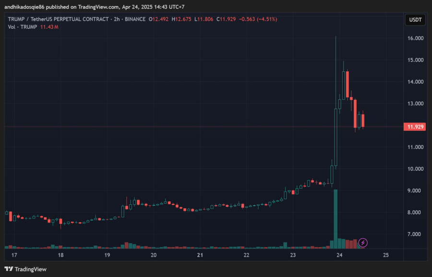Click date label 17 on the time axis
Screen dimensions: 432x277
(x=14, y=255)
